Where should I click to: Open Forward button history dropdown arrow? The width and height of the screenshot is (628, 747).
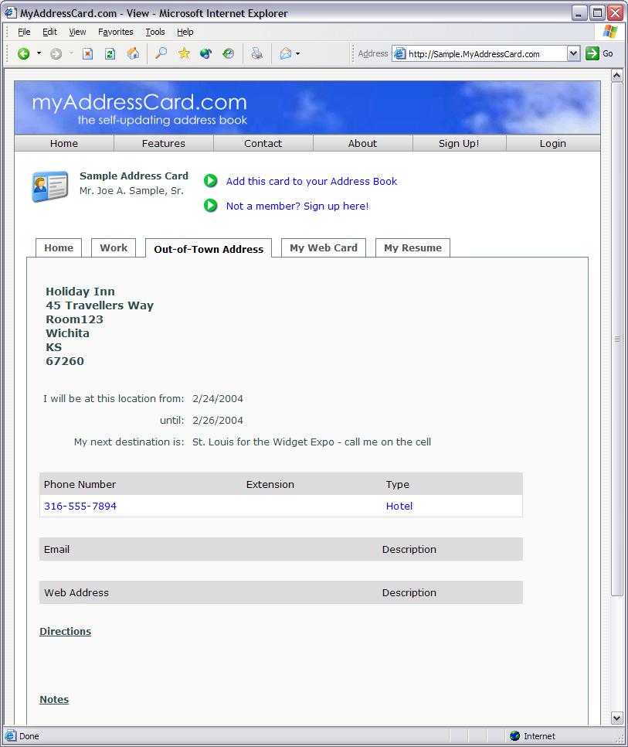click(71, 53)
